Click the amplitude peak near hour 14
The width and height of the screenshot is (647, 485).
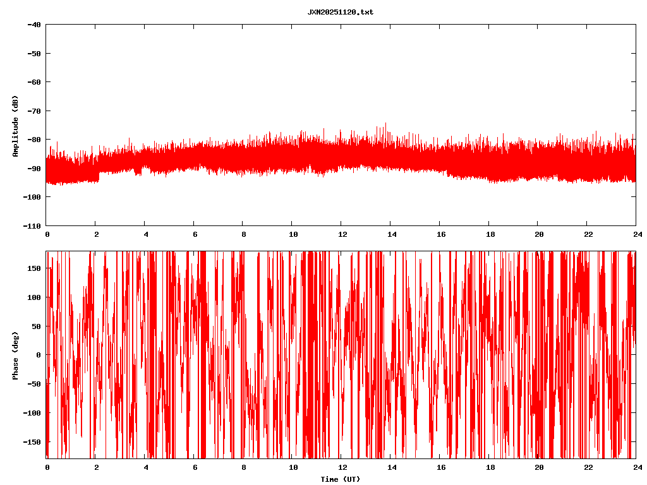point(385,124)
